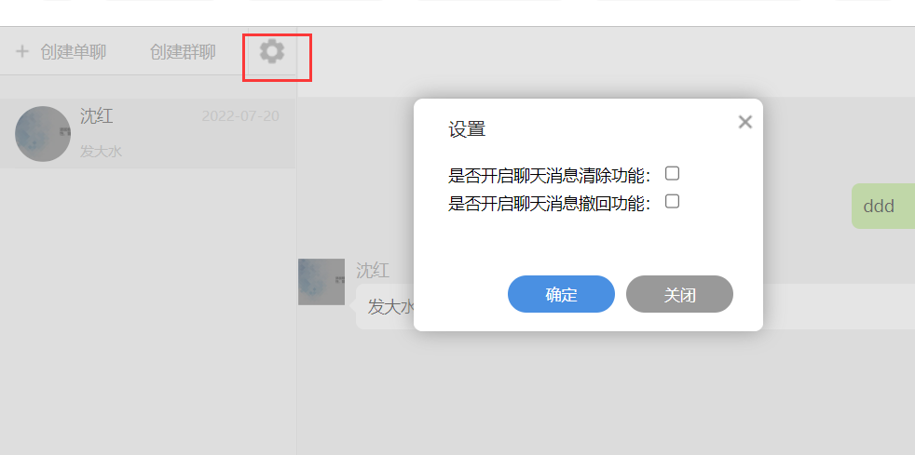Open the 沈红 conversation in the list
The width and height of the screenshot is (915, 455).
pyautogui.click(x=147, y=133)
